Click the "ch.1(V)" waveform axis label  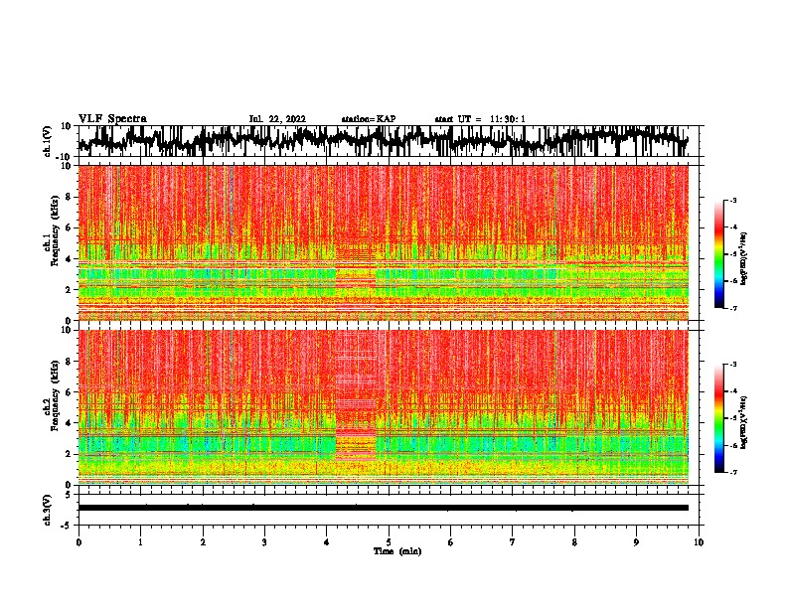(48, 142)
